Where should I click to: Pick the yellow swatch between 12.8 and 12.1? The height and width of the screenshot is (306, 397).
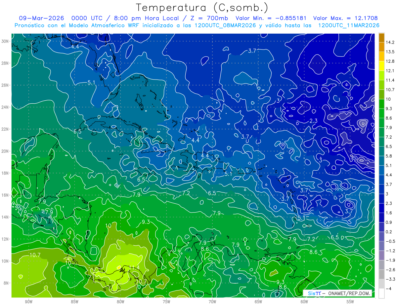pos(381,66)
